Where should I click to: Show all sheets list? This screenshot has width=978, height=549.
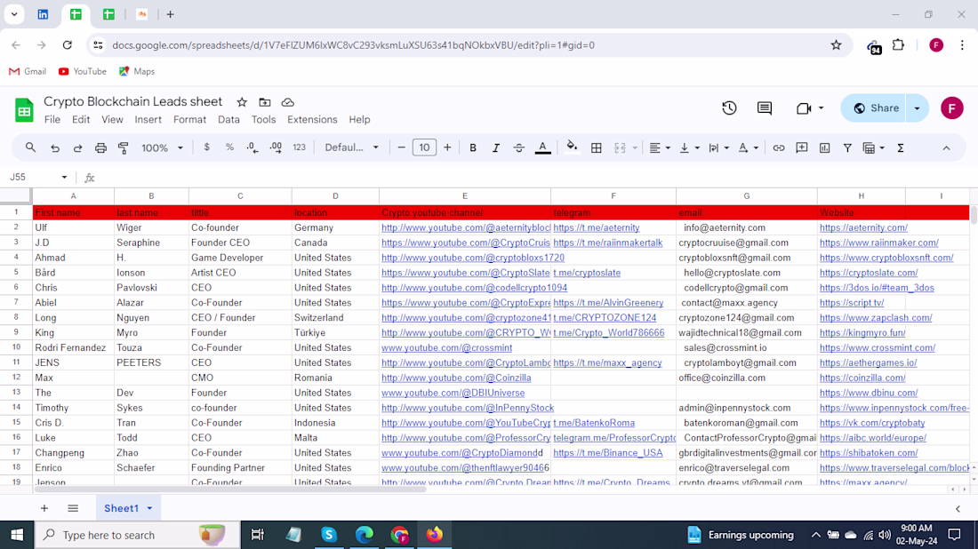point(73,508)
